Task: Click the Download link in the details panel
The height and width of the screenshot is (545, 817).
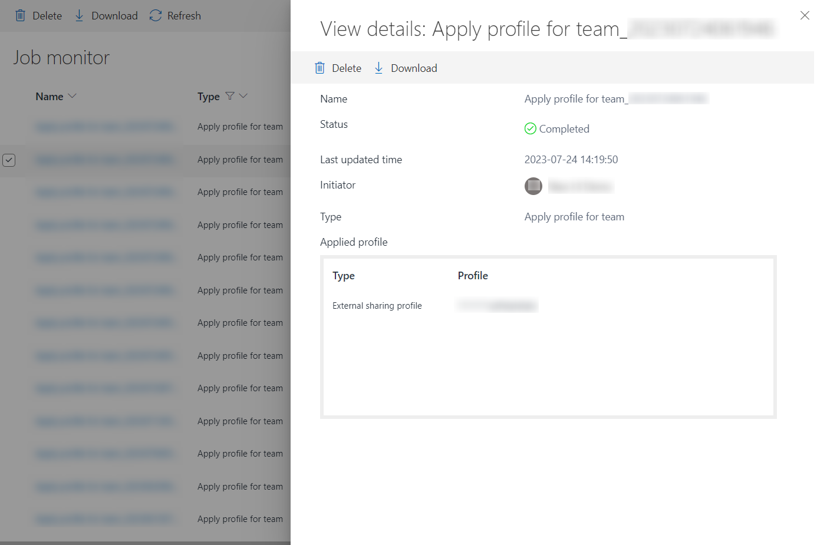Action: coord(414,68)
